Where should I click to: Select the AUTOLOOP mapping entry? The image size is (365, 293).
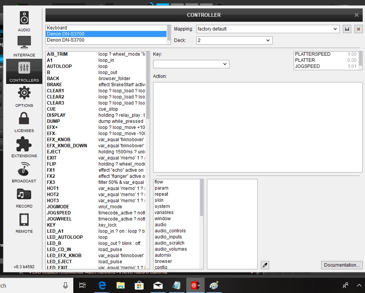59,66
